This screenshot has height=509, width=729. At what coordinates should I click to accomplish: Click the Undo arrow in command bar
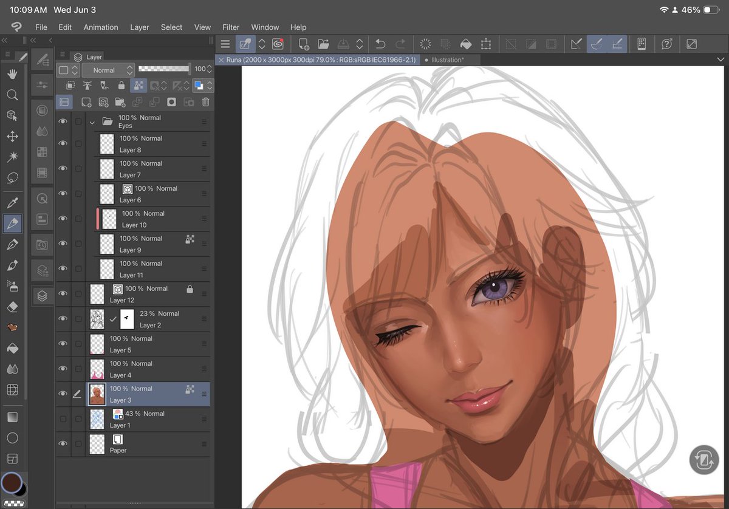point(380,44)
